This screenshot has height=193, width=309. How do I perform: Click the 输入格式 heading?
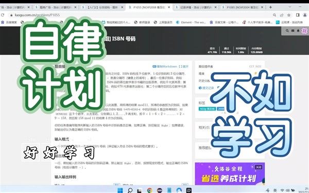click(62, 139)
